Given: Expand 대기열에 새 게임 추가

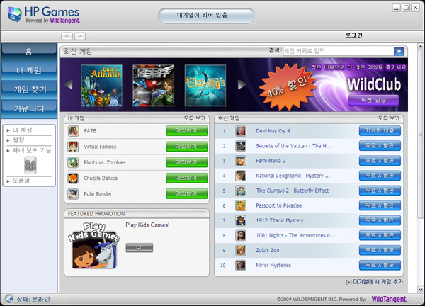Looking at the screenshot, I should (x=375, y=282).
